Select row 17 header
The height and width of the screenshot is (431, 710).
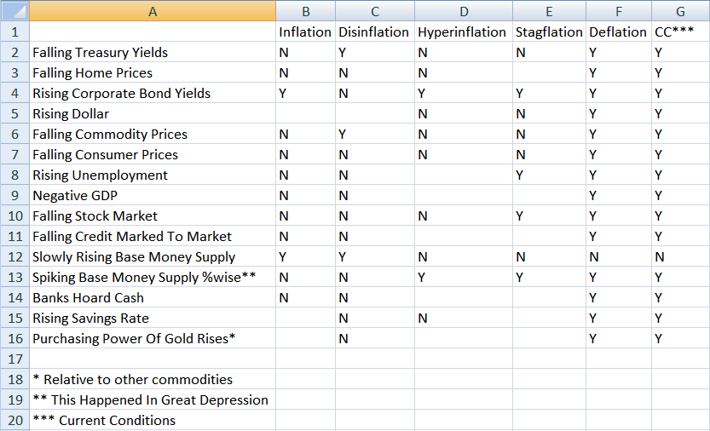(15, 359)
